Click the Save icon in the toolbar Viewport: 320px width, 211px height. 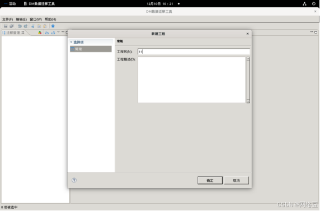[x=6, y=26]
